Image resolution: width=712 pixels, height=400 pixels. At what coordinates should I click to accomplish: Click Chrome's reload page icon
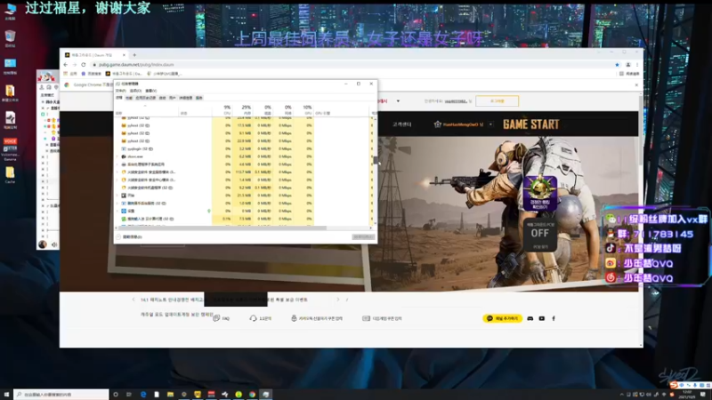[84, 64]
